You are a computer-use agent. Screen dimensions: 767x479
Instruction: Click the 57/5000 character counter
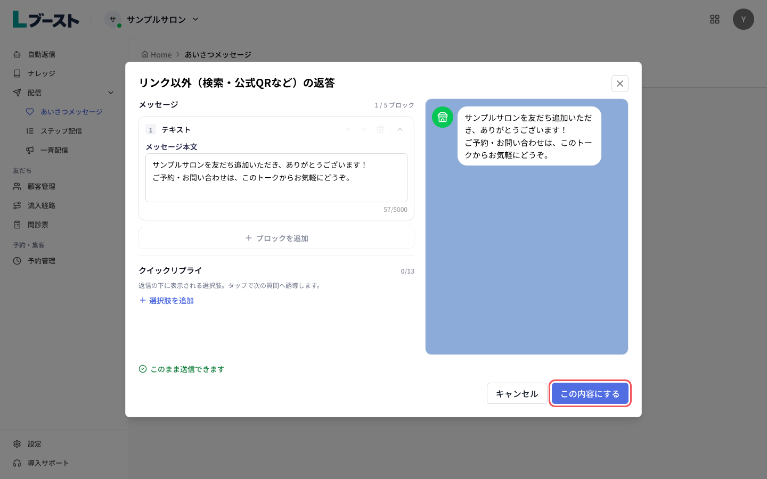(395, 210)
